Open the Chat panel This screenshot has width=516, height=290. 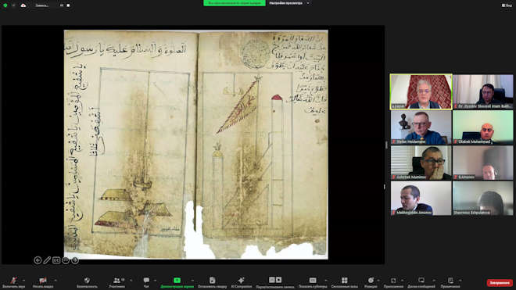pyautogui.click(x=146, y=280)
